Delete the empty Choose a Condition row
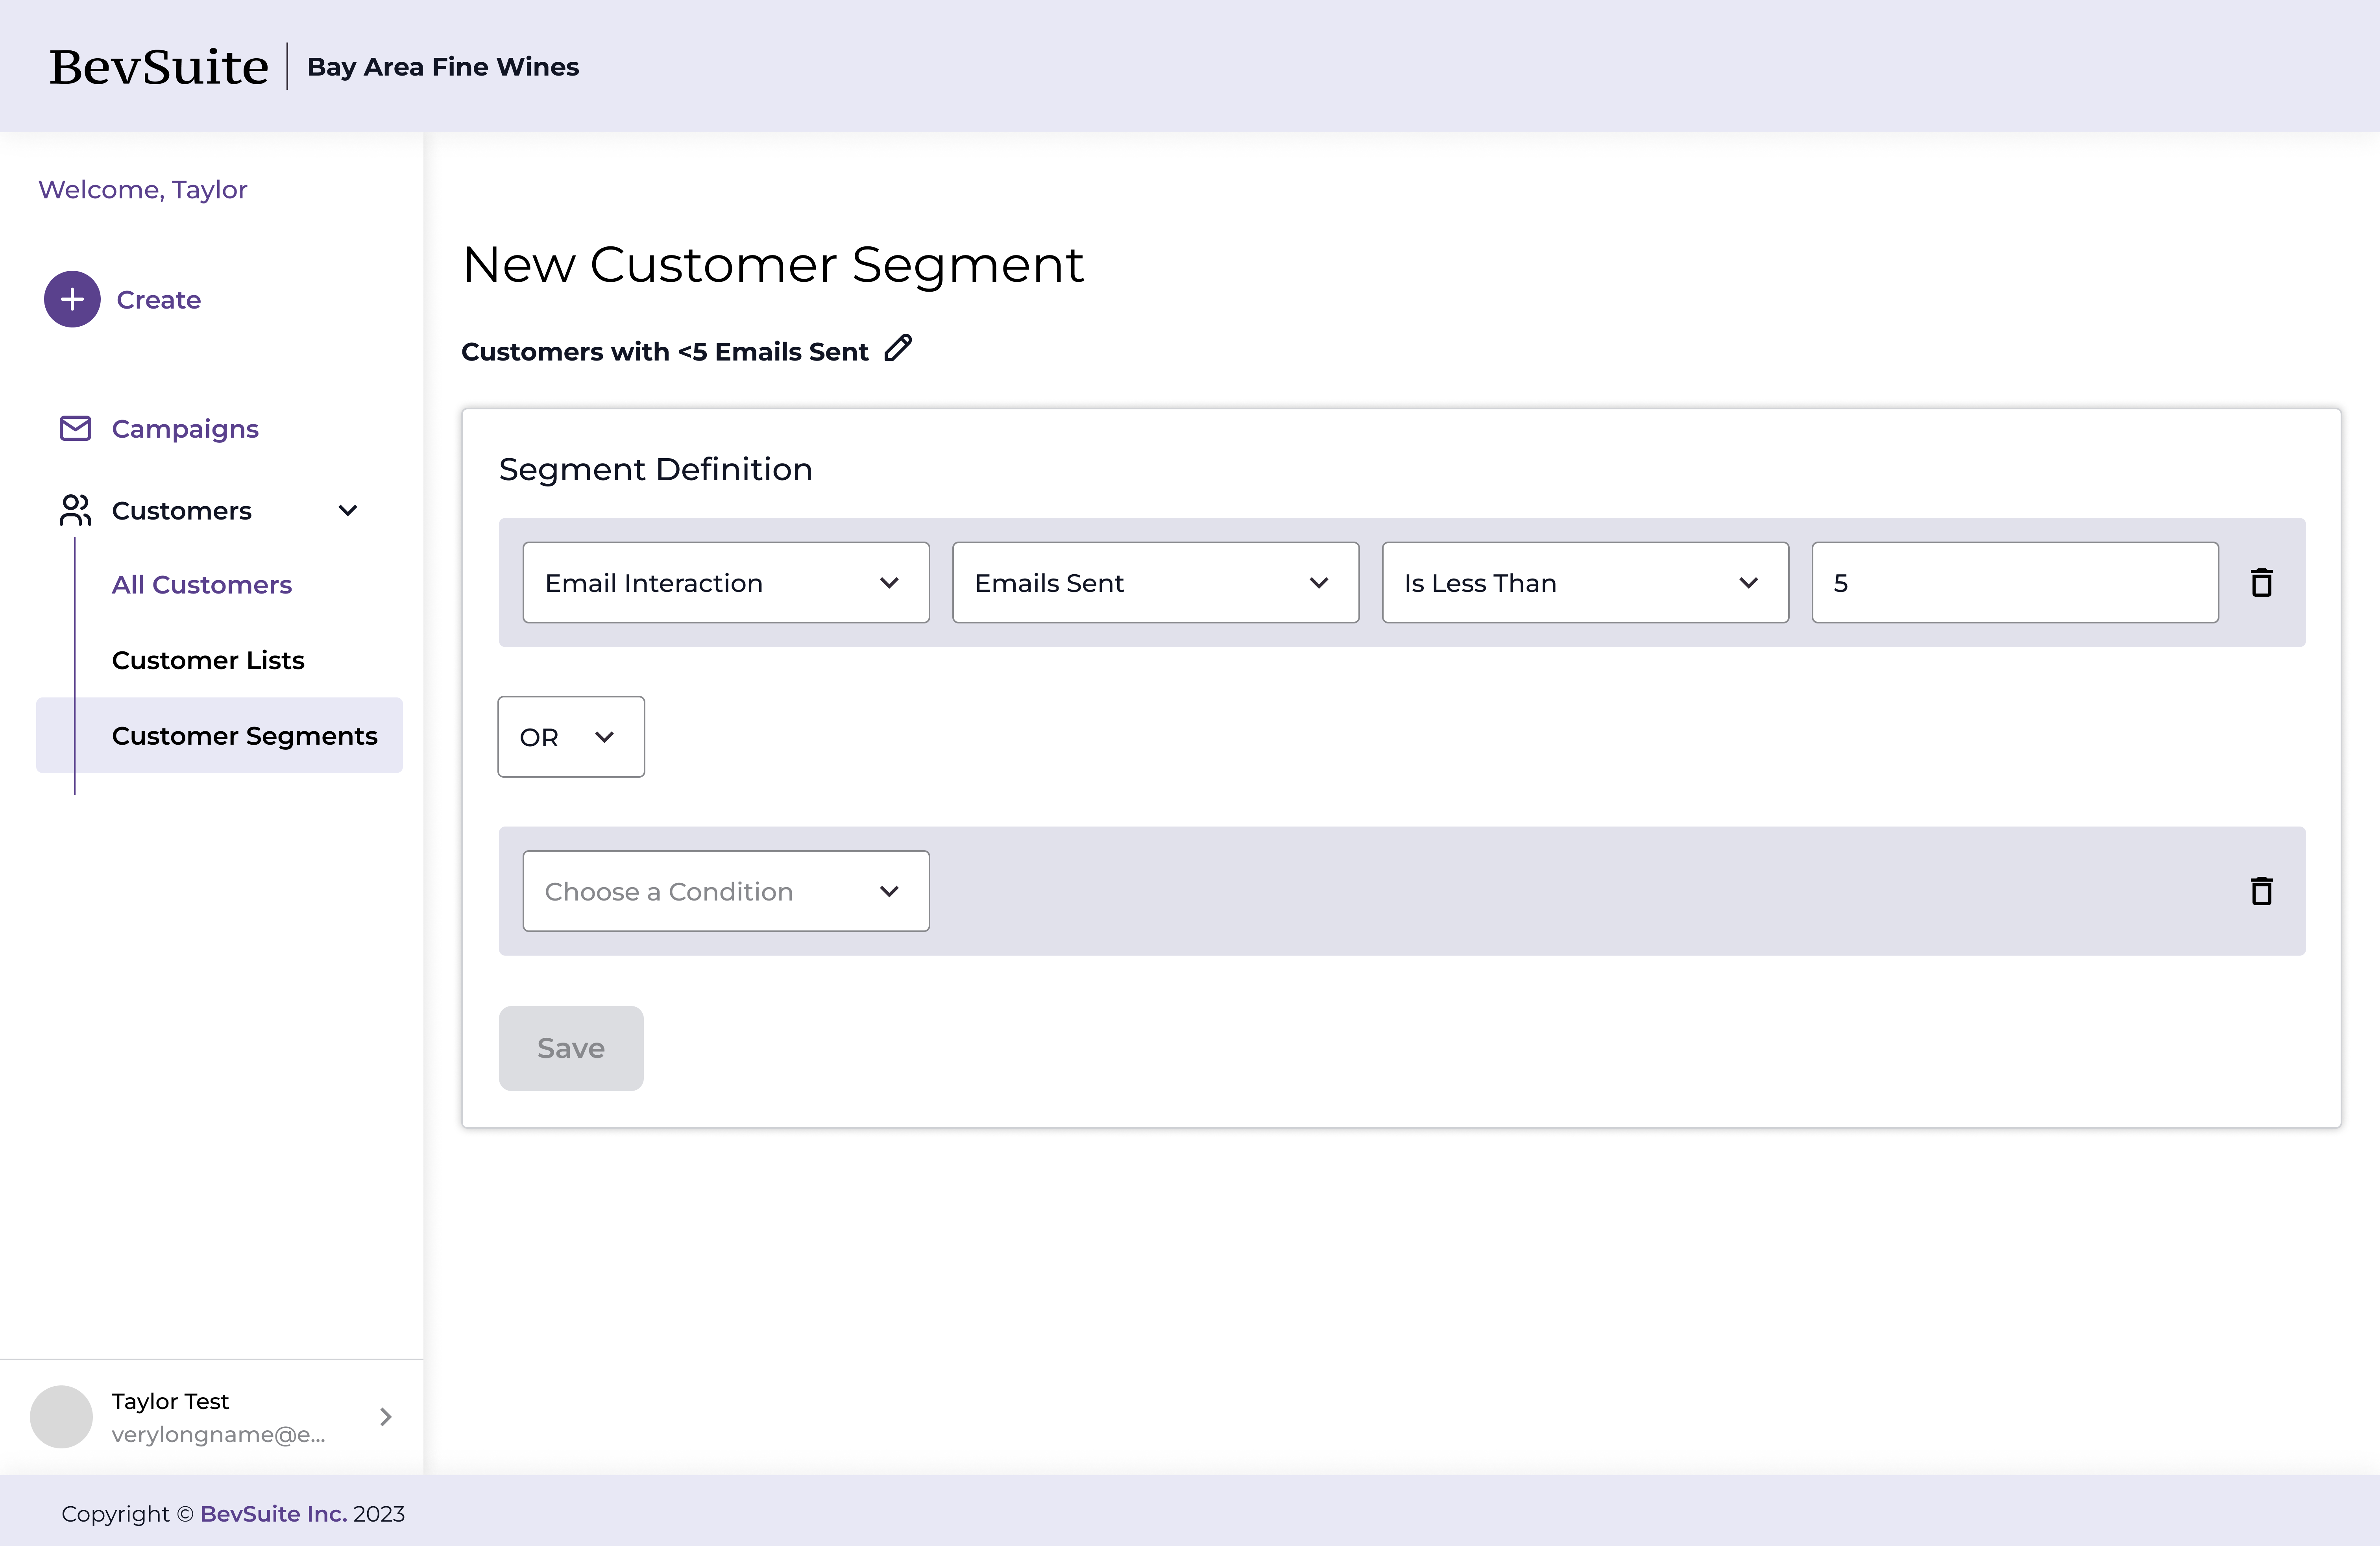 pos(2261,891)
